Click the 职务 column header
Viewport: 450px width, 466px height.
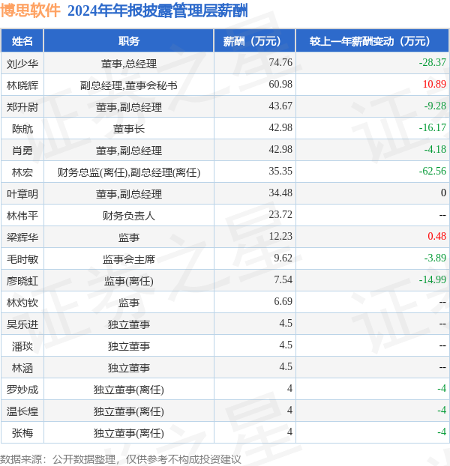coord(129,41)
